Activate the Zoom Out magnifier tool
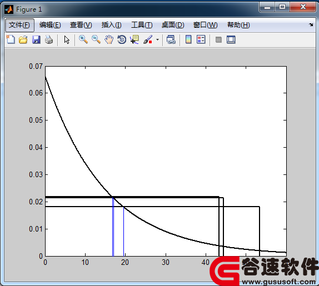The image size is (319, 286). pos(96,39)
